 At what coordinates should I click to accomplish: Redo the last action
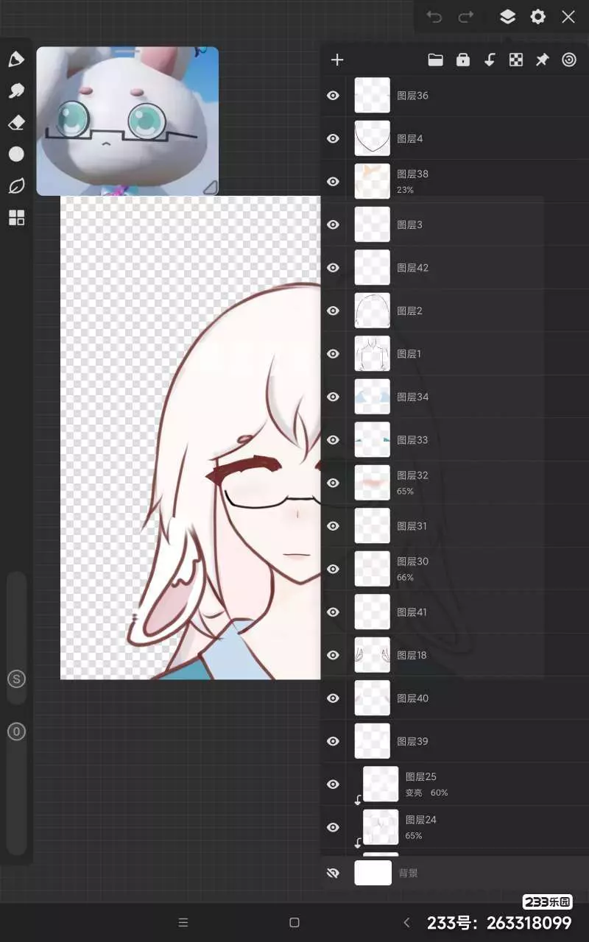point(466,17)
